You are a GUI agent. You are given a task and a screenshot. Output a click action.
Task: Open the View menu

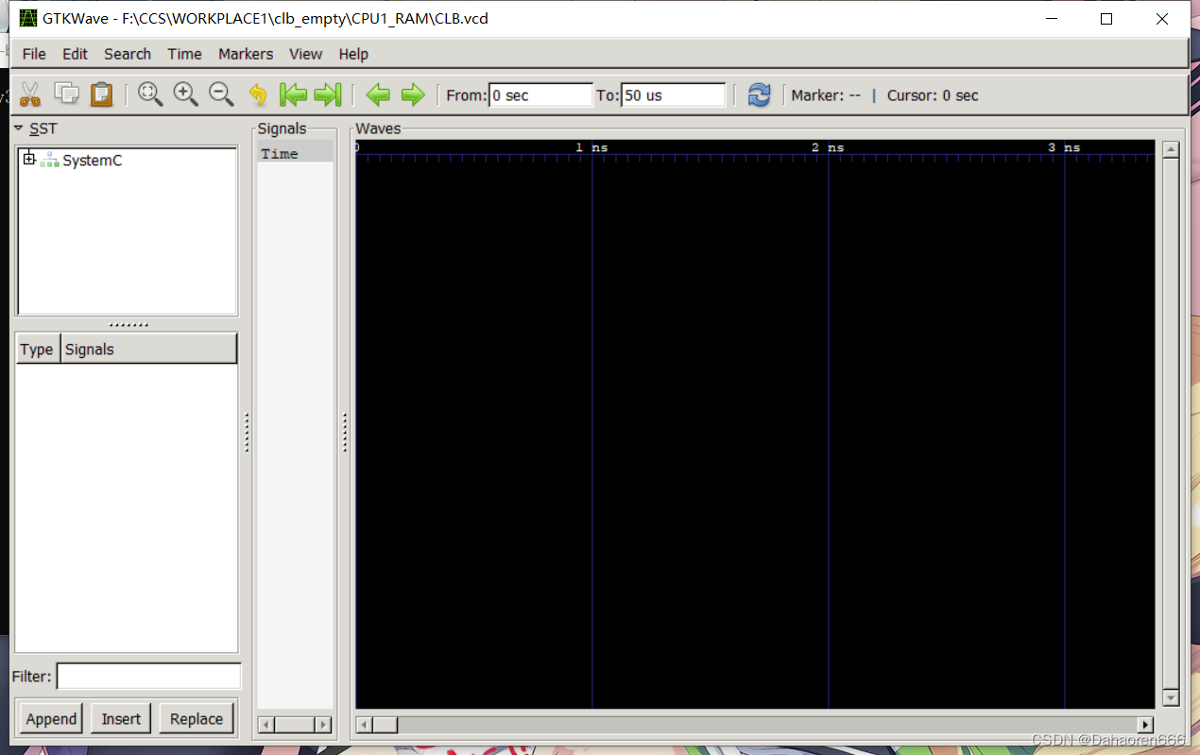(x=305, y=54)
